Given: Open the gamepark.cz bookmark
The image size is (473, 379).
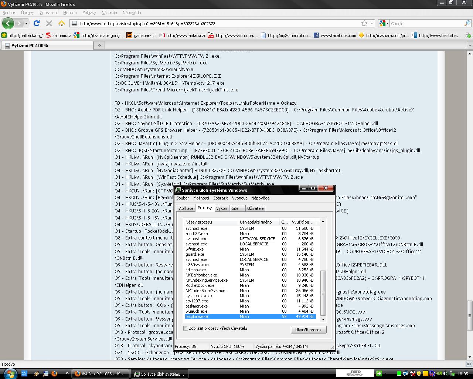Looking at the screenshot, I should (x=141, y=36).
